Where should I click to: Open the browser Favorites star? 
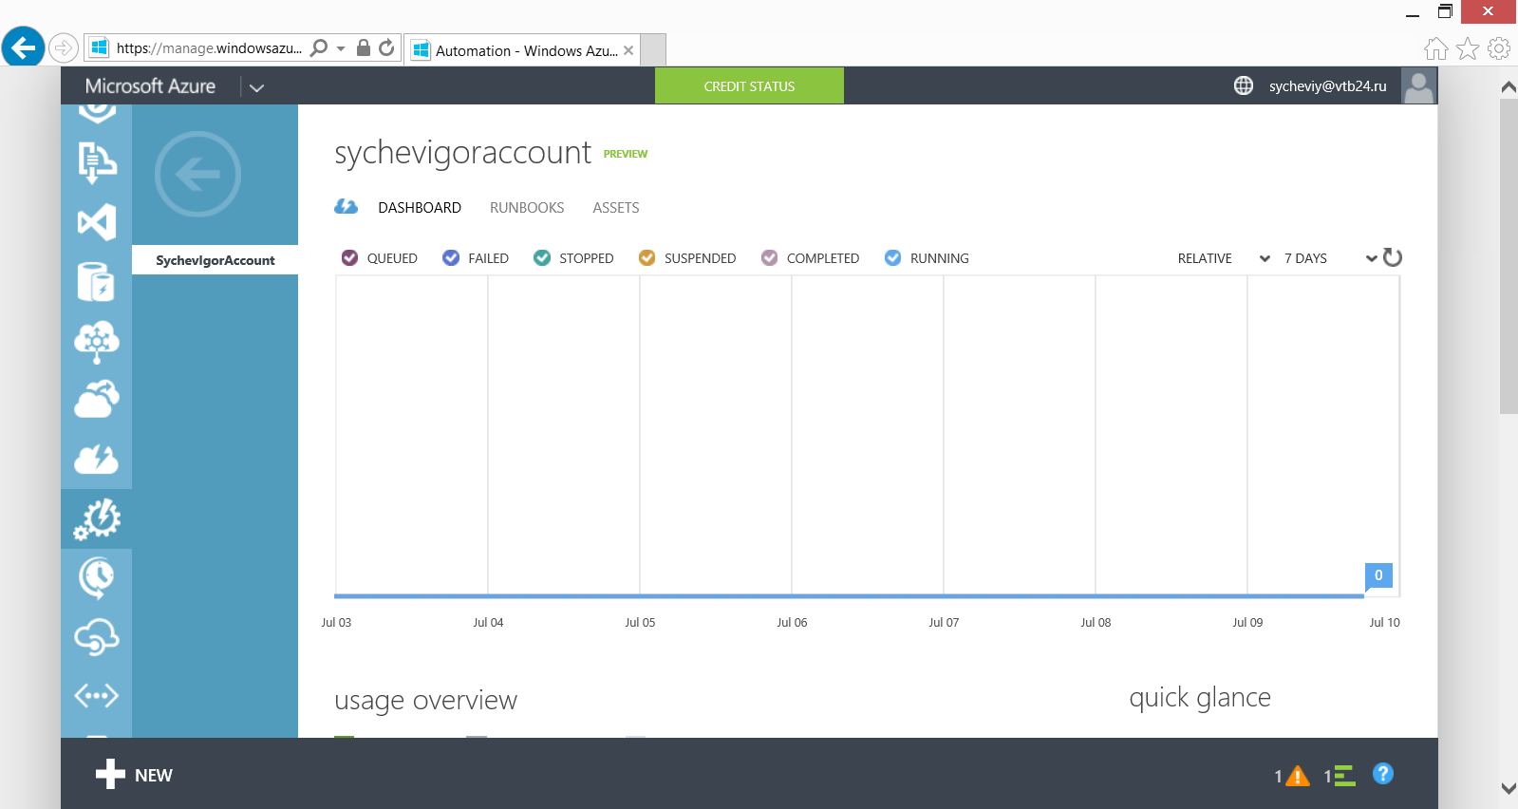pos(1468,48)
